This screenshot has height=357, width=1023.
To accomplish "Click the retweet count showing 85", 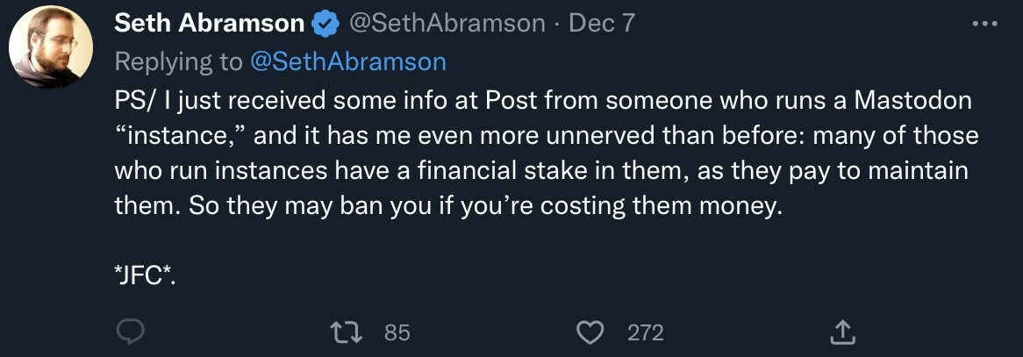I will (x=397, y=332).
